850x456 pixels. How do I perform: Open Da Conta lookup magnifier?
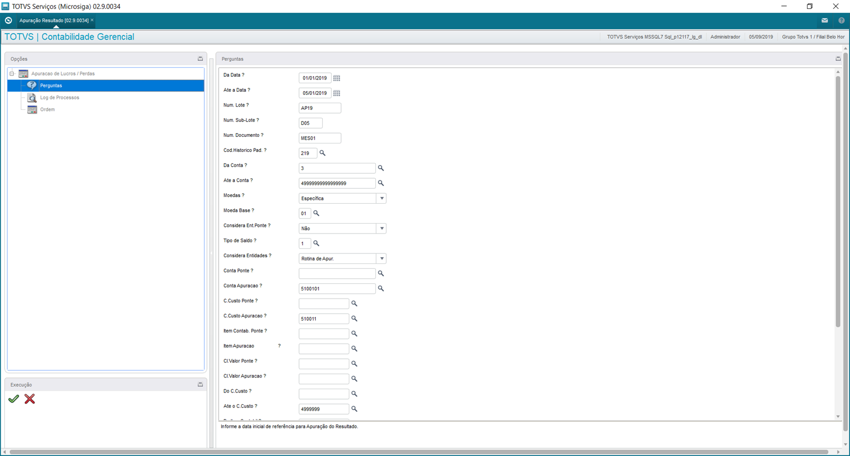click(x=381, y=168)
